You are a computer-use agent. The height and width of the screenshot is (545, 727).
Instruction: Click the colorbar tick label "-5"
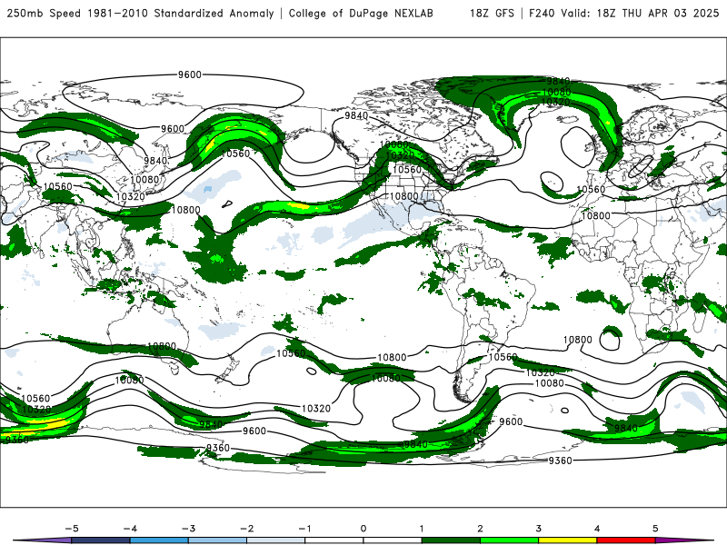[72, 529]
